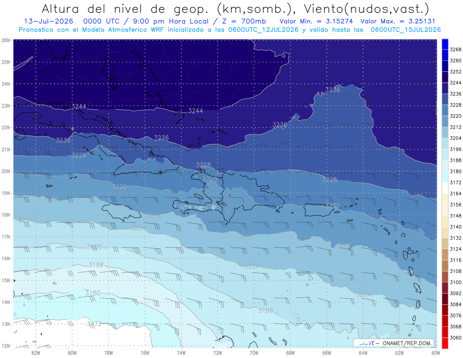The width and height of the screenshot is (463, 358).
Task: Click the 3260 color bar value
Action: point(456,60)
